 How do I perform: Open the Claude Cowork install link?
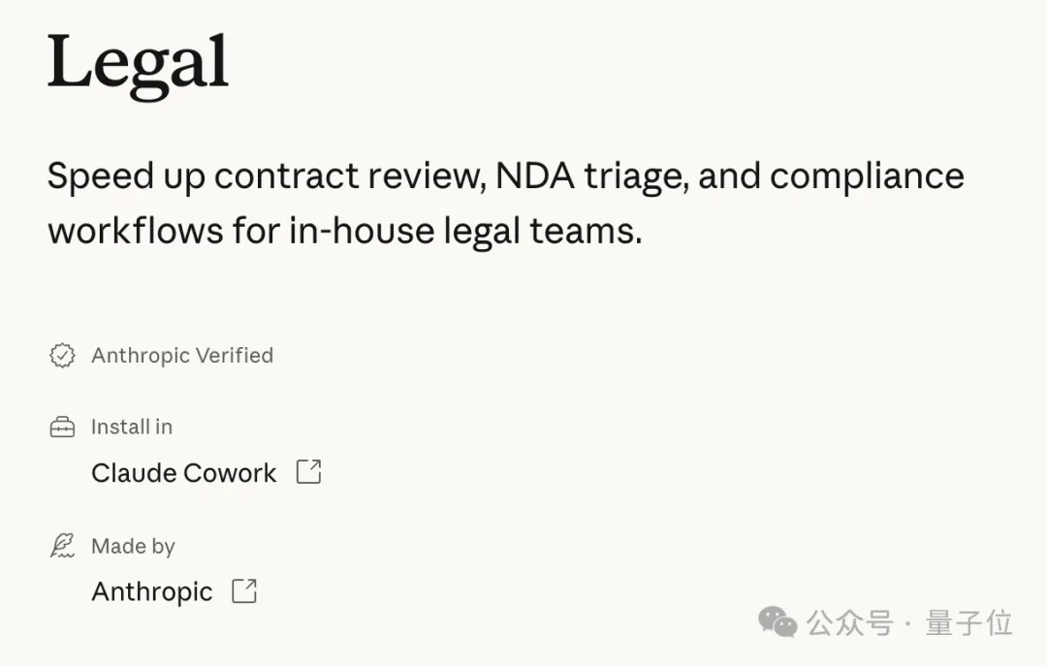pos(183,473)
